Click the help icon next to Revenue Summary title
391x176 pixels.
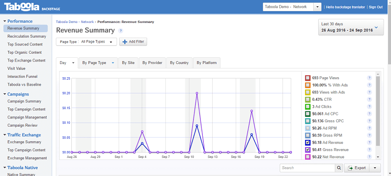(x=121, y=31)
